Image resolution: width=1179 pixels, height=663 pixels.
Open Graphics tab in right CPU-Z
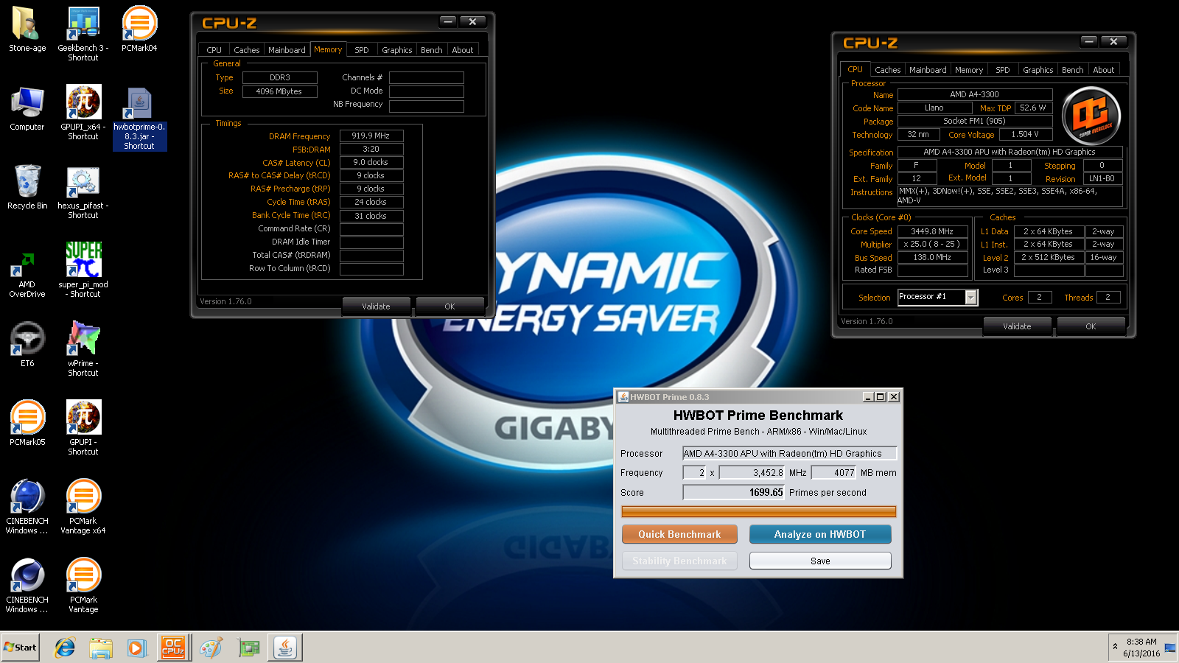[x=1038, y=70]
